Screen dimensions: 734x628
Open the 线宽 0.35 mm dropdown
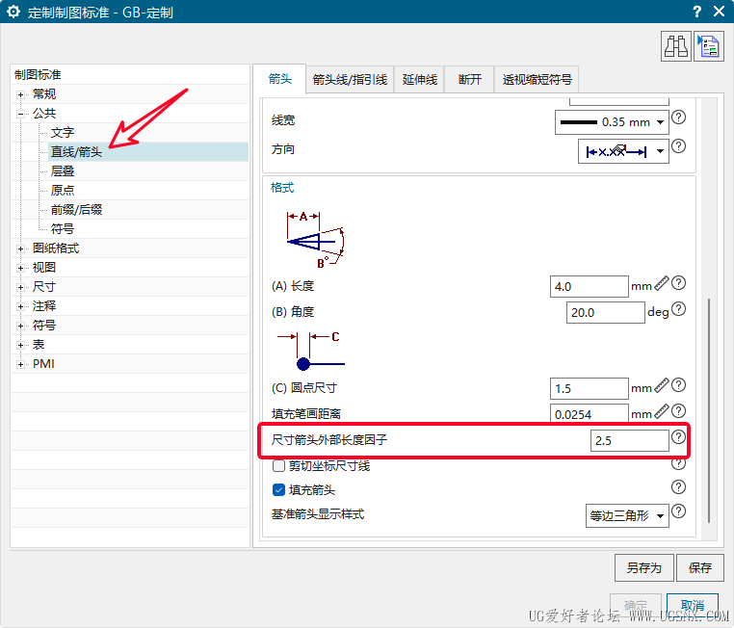click(x=612, y=122)
